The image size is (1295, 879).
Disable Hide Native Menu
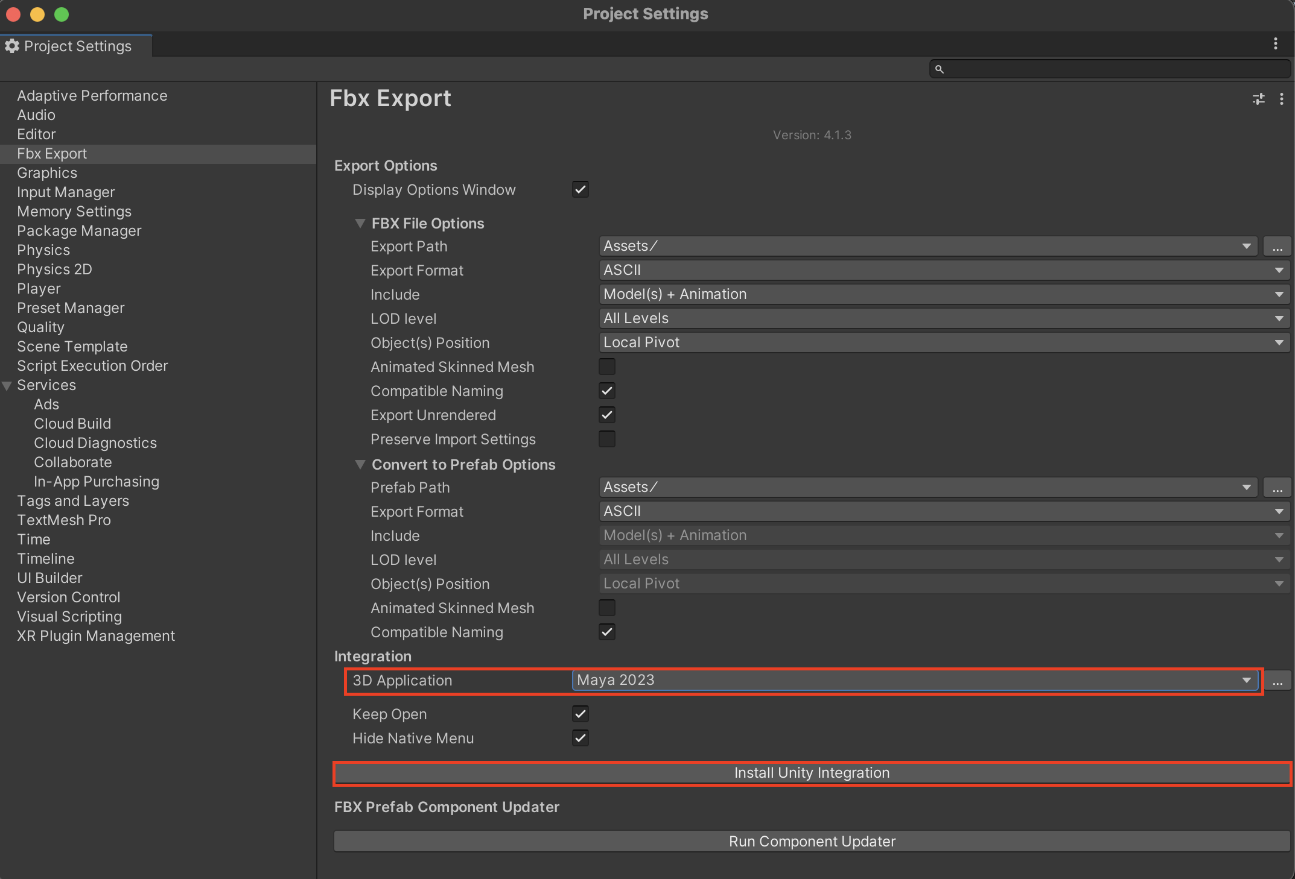pyautogui.click(x=580, y=738)
